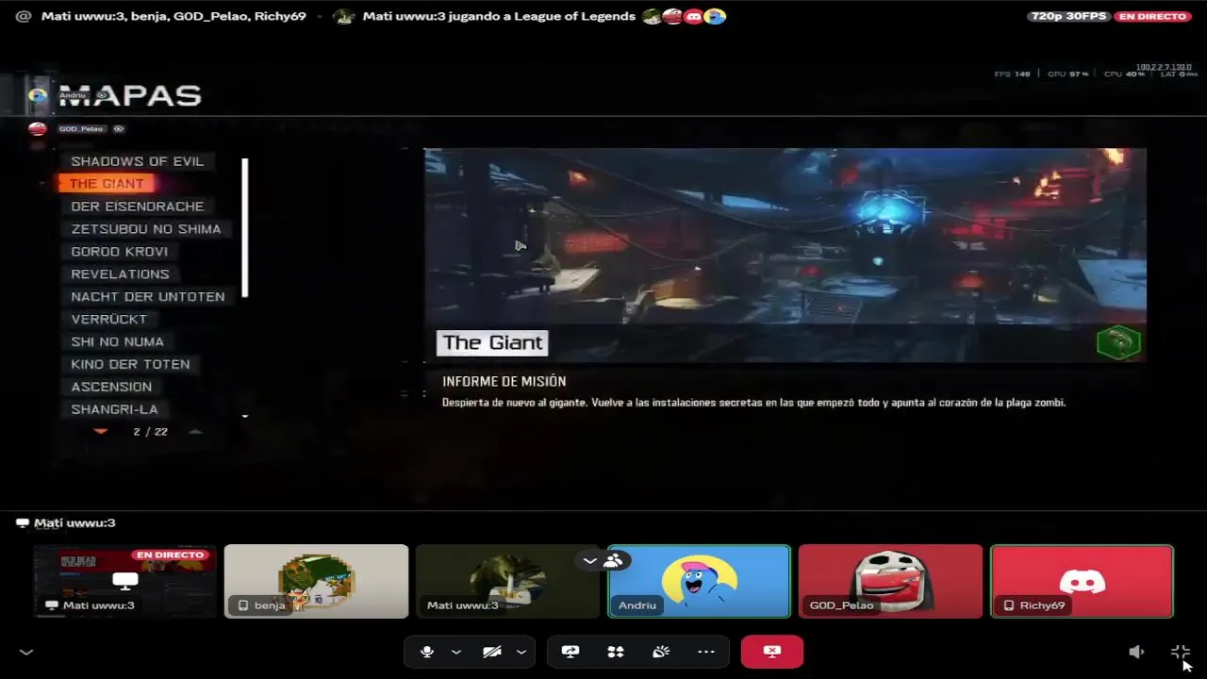Click participant names list in header
Screen dimensions: 1207x679
point(174,16)
